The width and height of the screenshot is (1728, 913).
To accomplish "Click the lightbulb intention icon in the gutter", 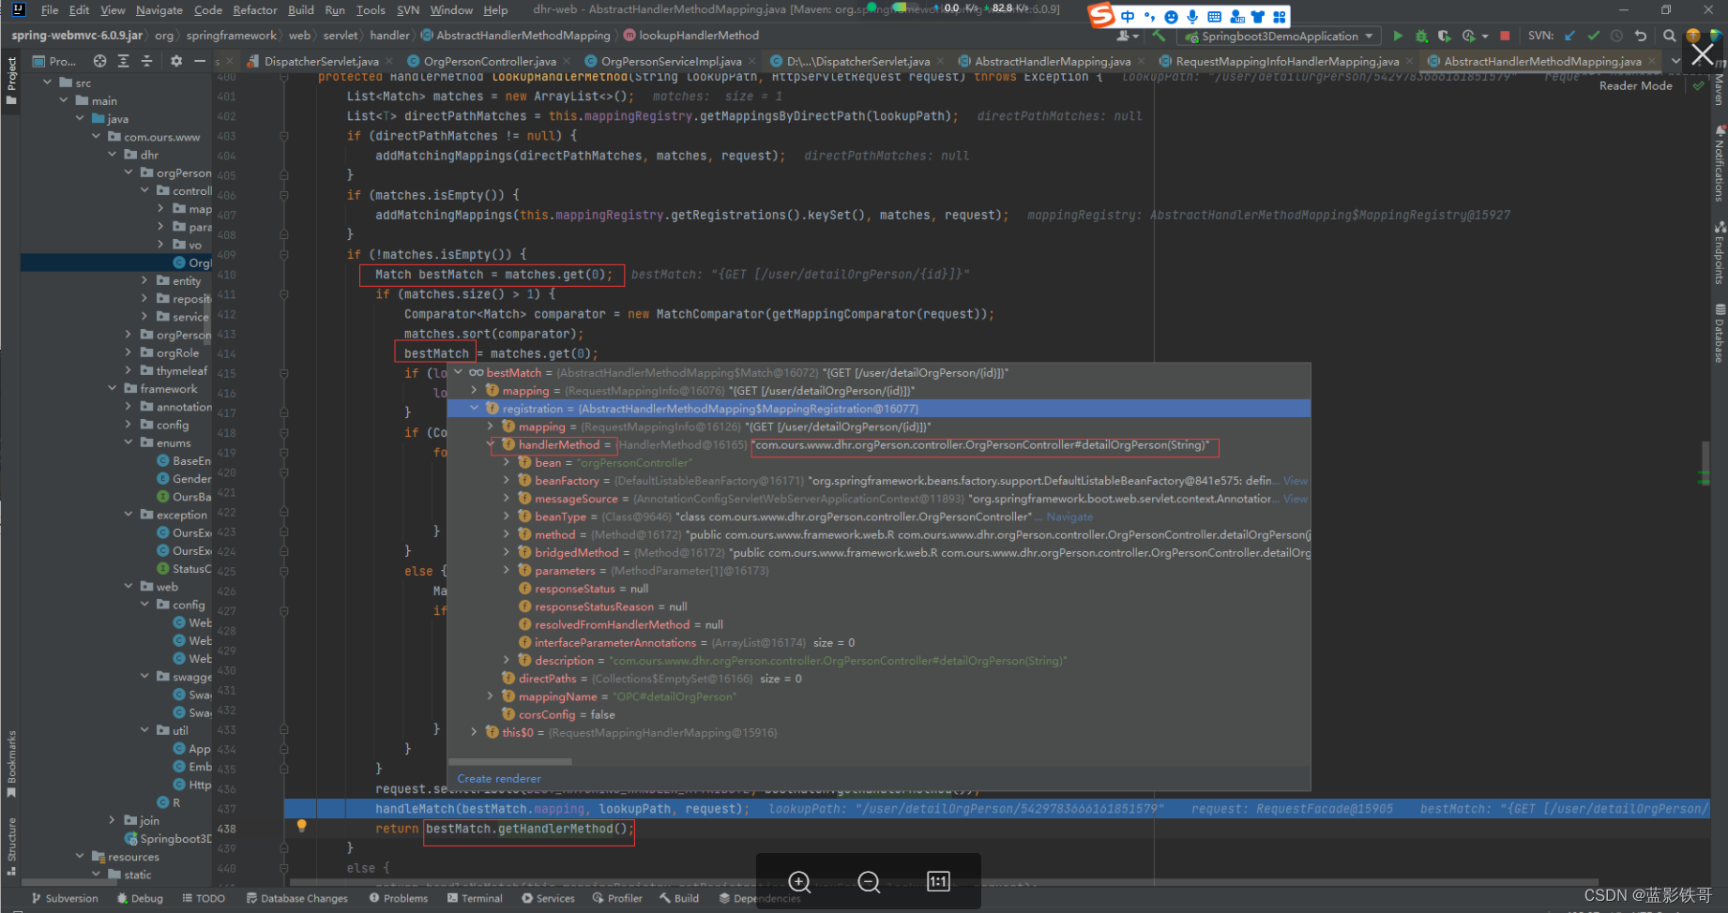I will click(x=301, y=826).
